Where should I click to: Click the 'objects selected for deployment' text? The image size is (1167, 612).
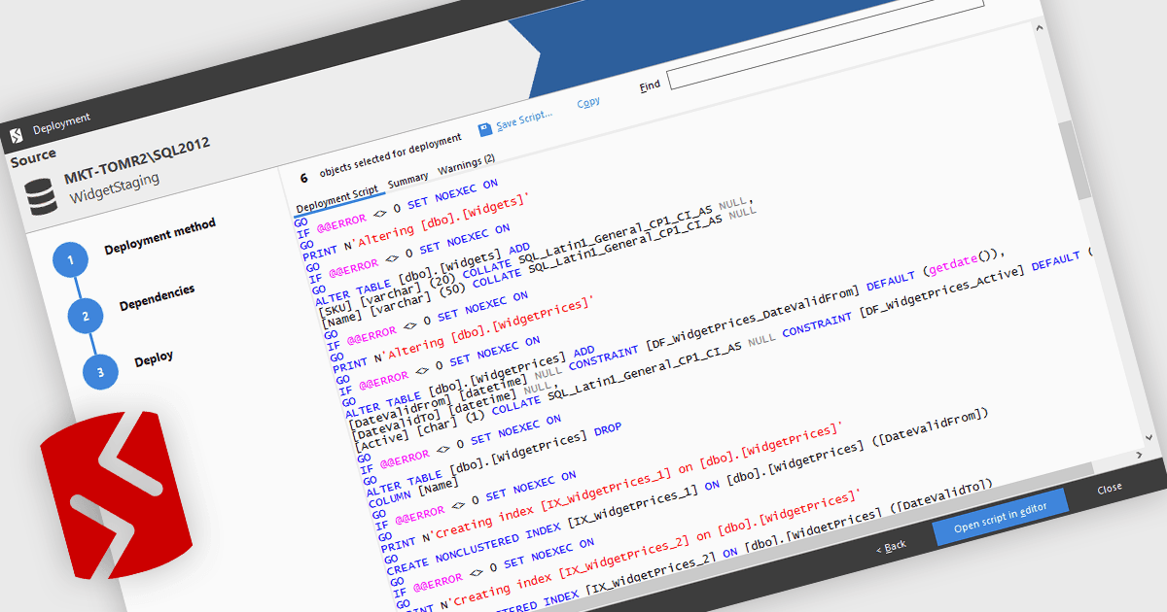[x=391, y=155]
